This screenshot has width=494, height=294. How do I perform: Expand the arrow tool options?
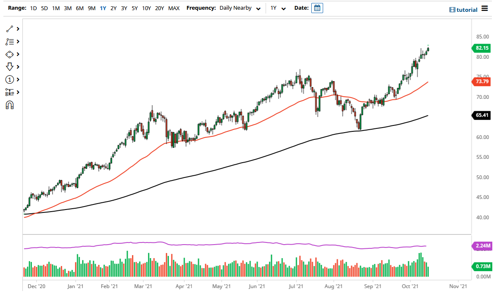(x=17, y=67)
